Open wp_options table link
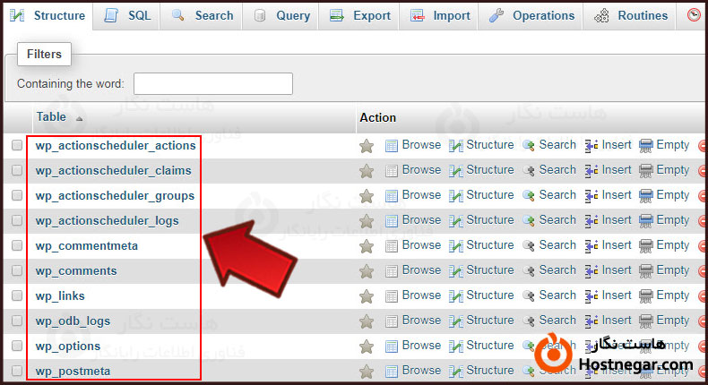 pyautogui.click(x=67, y=346)
